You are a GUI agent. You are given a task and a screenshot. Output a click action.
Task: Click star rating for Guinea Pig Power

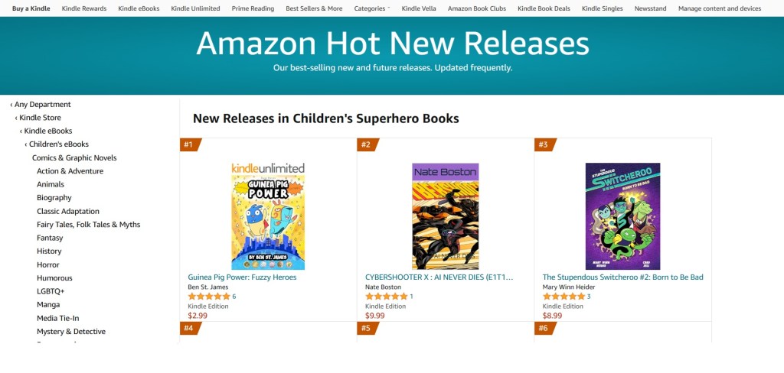(209, 297)
